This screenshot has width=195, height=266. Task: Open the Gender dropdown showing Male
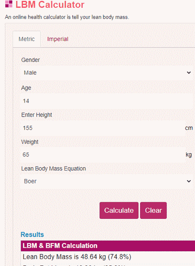coord(107,73)
